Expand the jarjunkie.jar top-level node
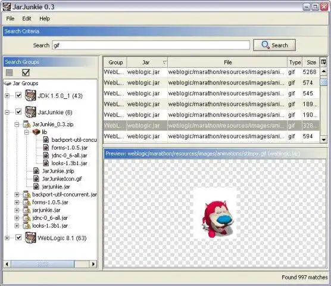Screen dimensions: 331x286 pyautogui.click(x=17, y=210)
